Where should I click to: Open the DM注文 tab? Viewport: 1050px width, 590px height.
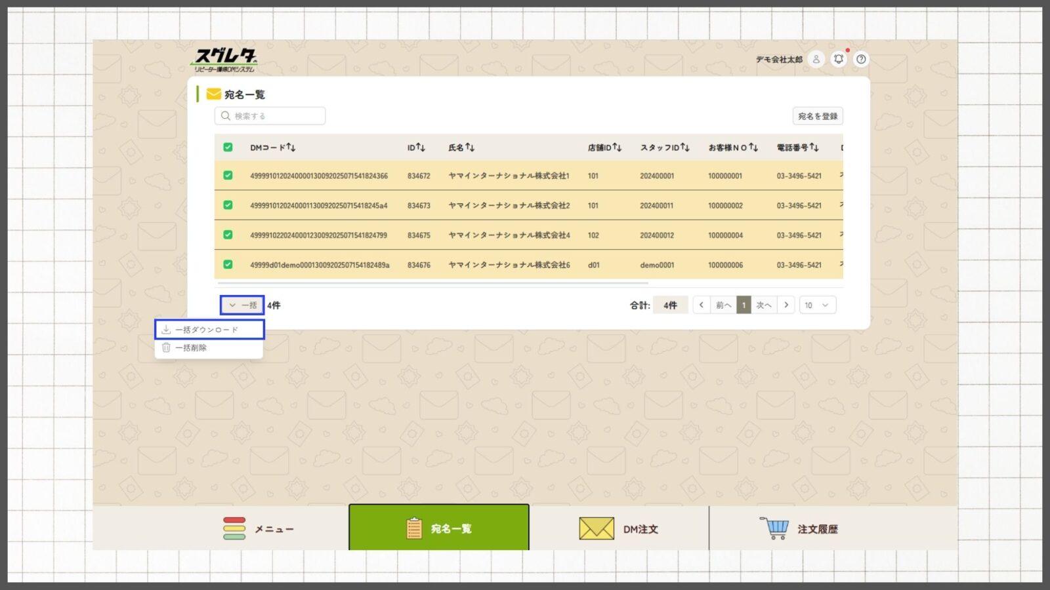click(x=619, y=528)
